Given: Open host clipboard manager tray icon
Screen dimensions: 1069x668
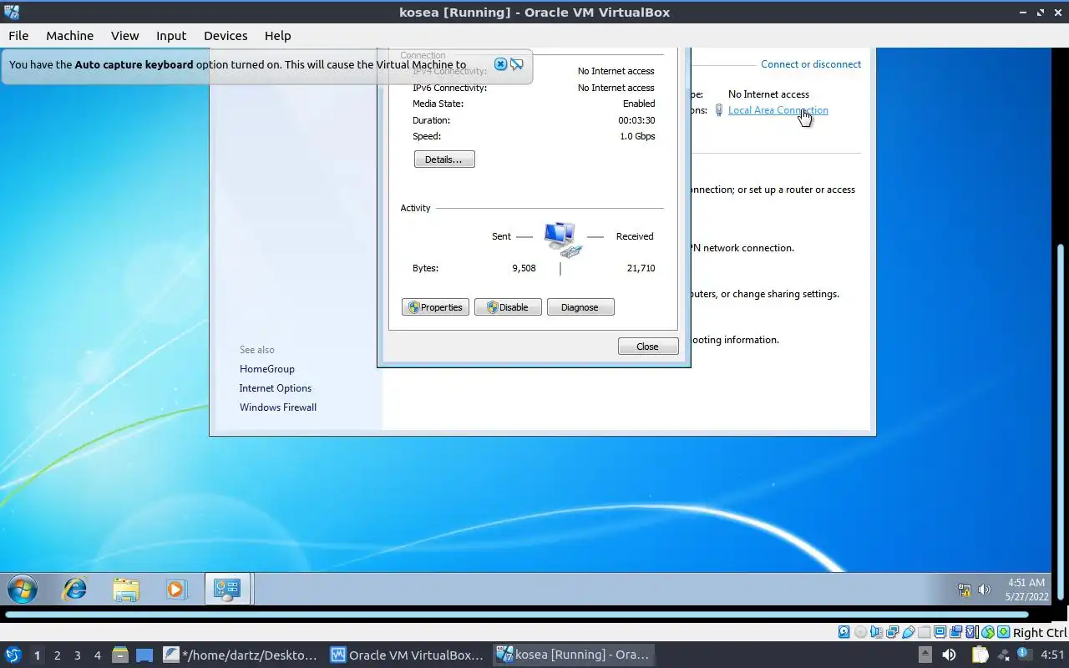Looking at the screenshot, I should (x=980, y=655).
